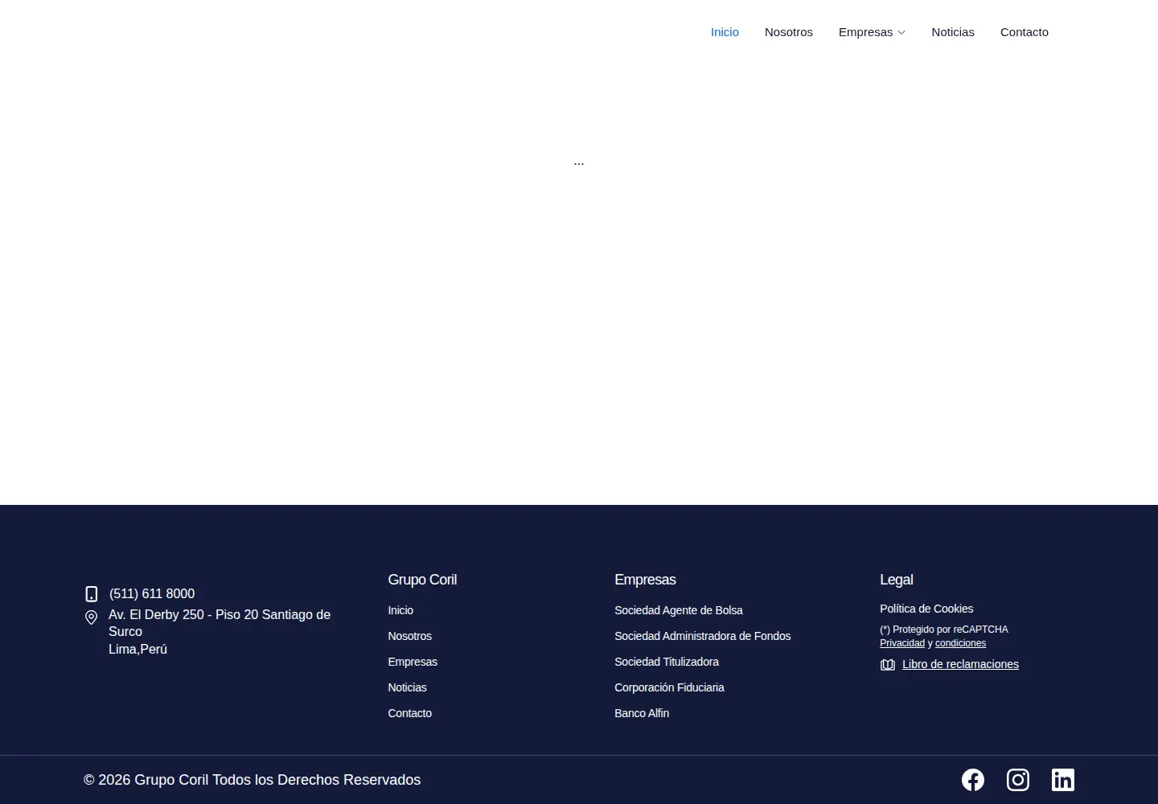Click the Legal footer heading
The image size is (1158, 804).
(x=897, y=580)
